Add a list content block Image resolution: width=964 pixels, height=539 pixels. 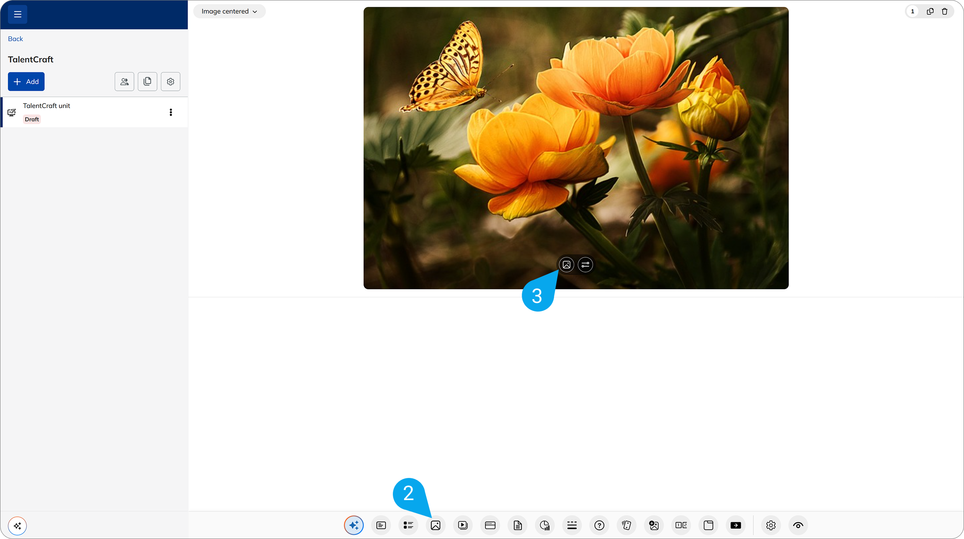408,525
